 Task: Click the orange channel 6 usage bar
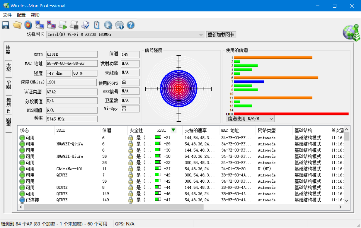tap(276, 78)
